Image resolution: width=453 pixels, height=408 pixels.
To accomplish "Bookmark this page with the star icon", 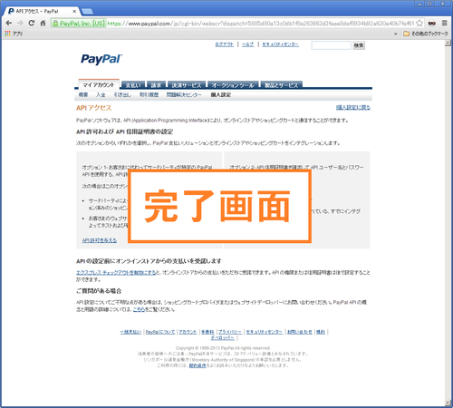I will [x=419, y=23].
